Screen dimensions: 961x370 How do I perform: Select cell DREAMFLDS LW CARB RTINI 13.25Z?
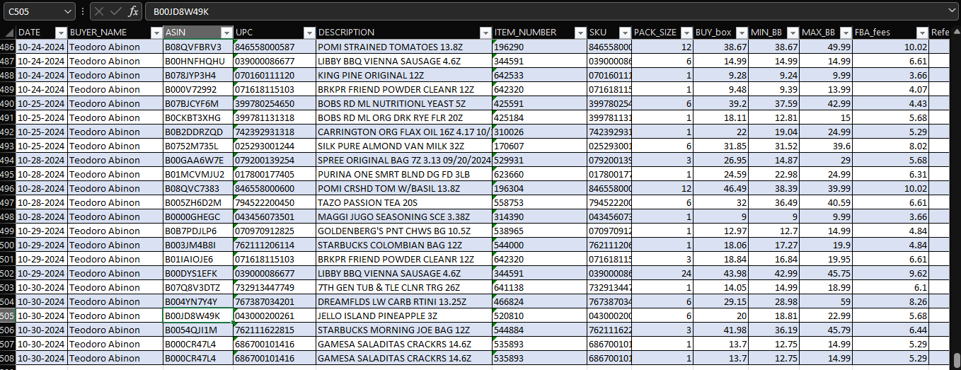(404, 301)
